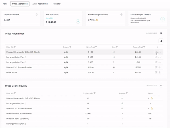Viewport: 170px width, 128px height.
Task: Open users for Exchange Online (Plan 1) subscription
Action: click(x=160, y=57)
